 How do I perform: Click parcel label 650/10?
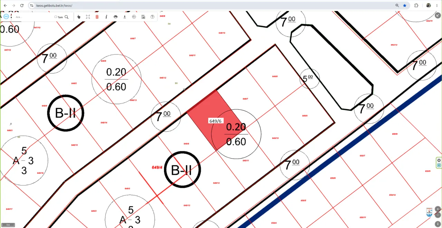coord(392,195)
